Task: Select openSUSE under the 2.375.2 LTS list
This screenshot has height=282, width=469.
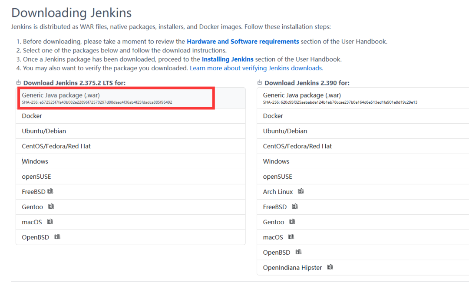Action: pos(130,177)
